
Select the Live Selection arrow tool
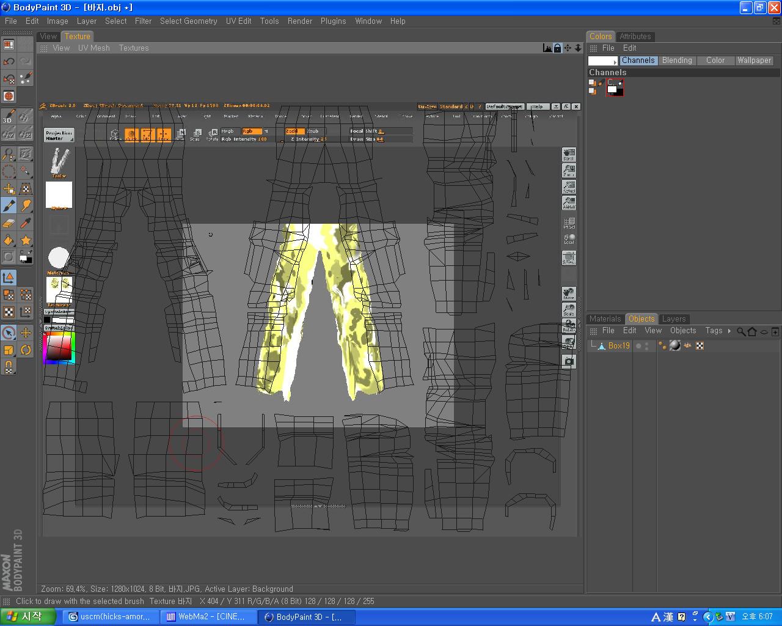(9, 333)
